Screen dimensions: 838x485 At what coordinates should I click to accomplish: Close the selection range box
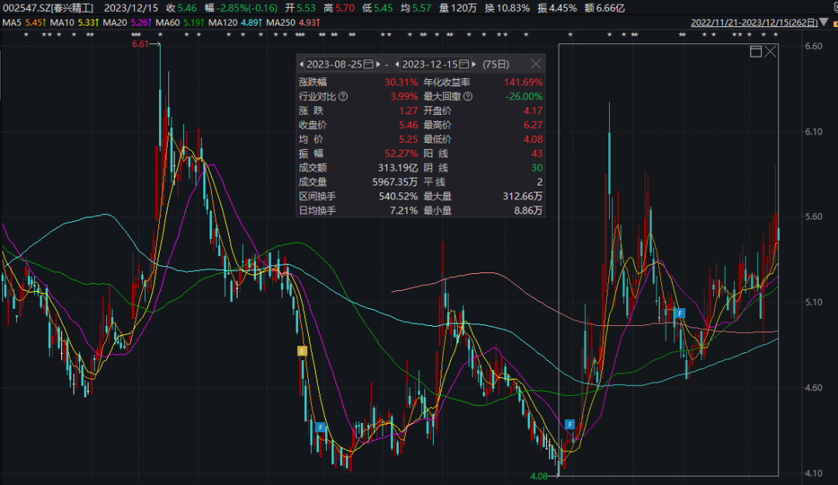770,52
